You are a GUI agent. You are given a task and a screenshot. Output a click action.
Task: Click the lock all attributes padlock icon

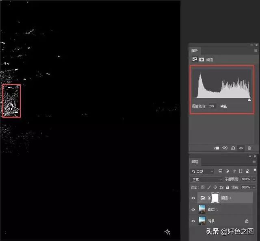[x=227, y=187]
